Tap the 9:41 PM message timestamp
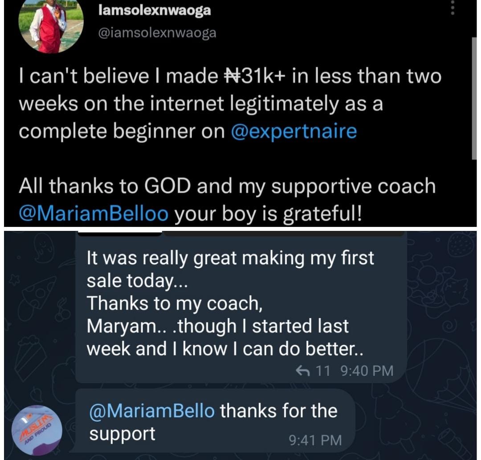The image size is (481, 460). click(315, 440)
